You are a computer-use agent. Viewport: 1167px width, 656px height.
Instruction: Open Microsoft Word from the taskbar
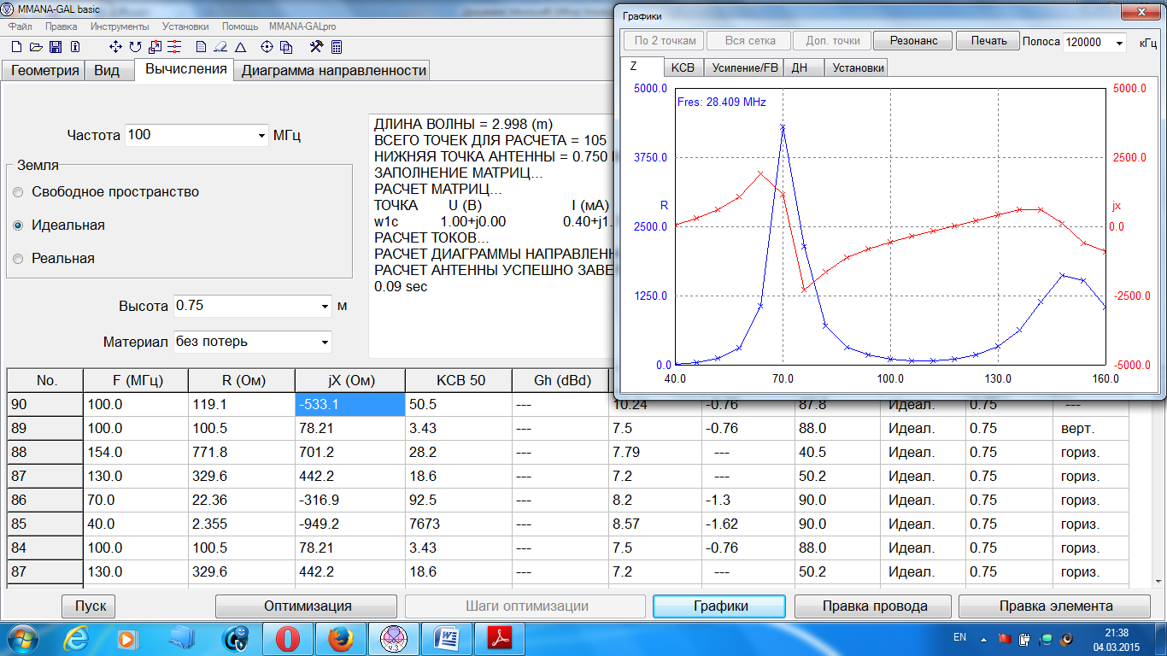pyautogui.click(x=447, y=639)
